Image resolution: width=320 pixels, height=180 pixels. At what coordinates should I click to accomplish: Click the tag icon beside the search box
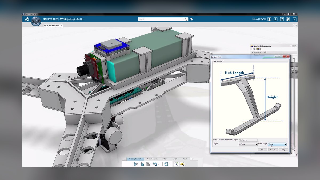(191, 19)
